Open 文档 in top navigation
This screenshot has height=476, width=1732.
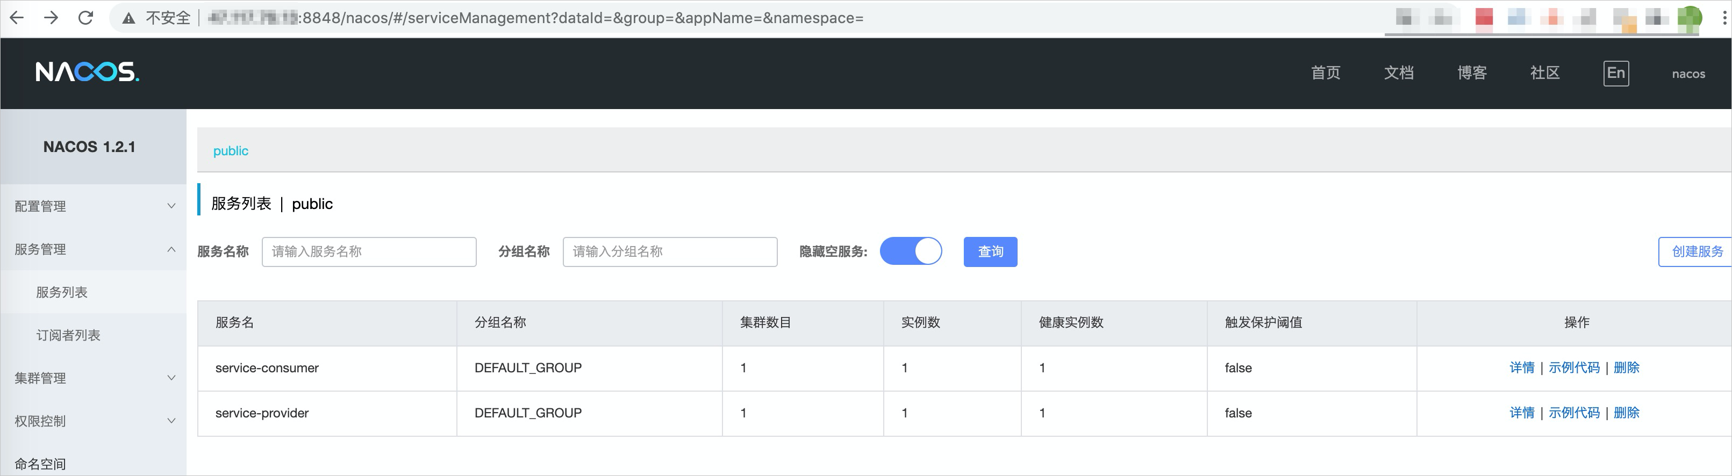(1399, 73)
